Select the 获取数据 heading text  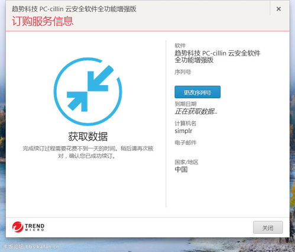tap(88, 137)
